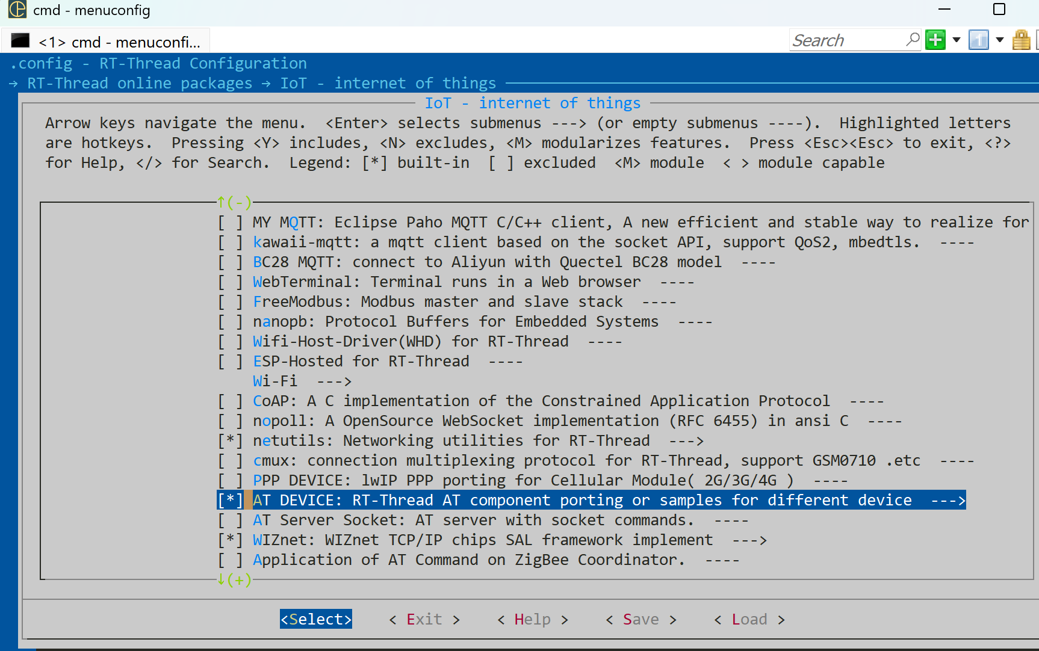Enable the cmux checkbox
Viewport: 1039px width, 651px height.
pyautogui.click(x=231, y=461)
